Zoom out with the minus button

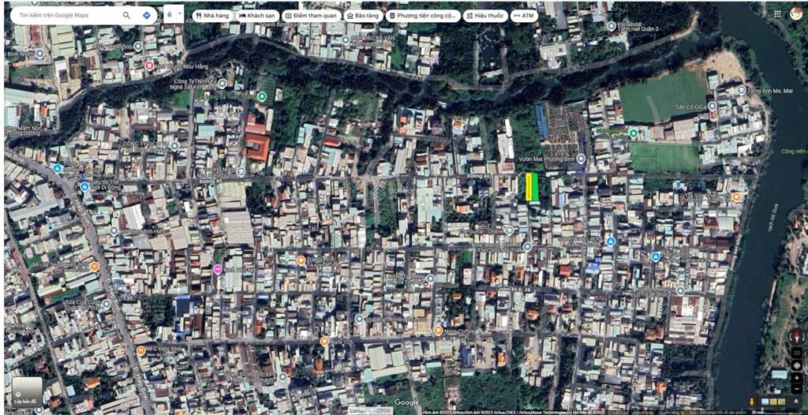(796, 388)
